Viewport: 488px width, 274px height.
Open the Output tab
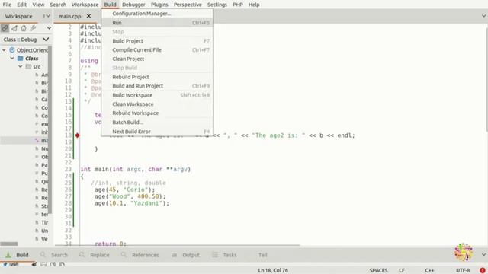(191, 255)
